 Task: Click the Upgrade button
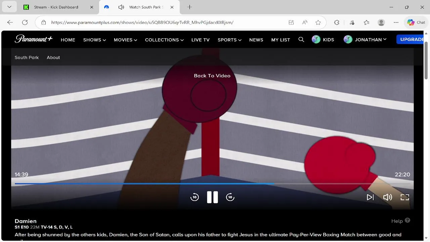point(410,39)
